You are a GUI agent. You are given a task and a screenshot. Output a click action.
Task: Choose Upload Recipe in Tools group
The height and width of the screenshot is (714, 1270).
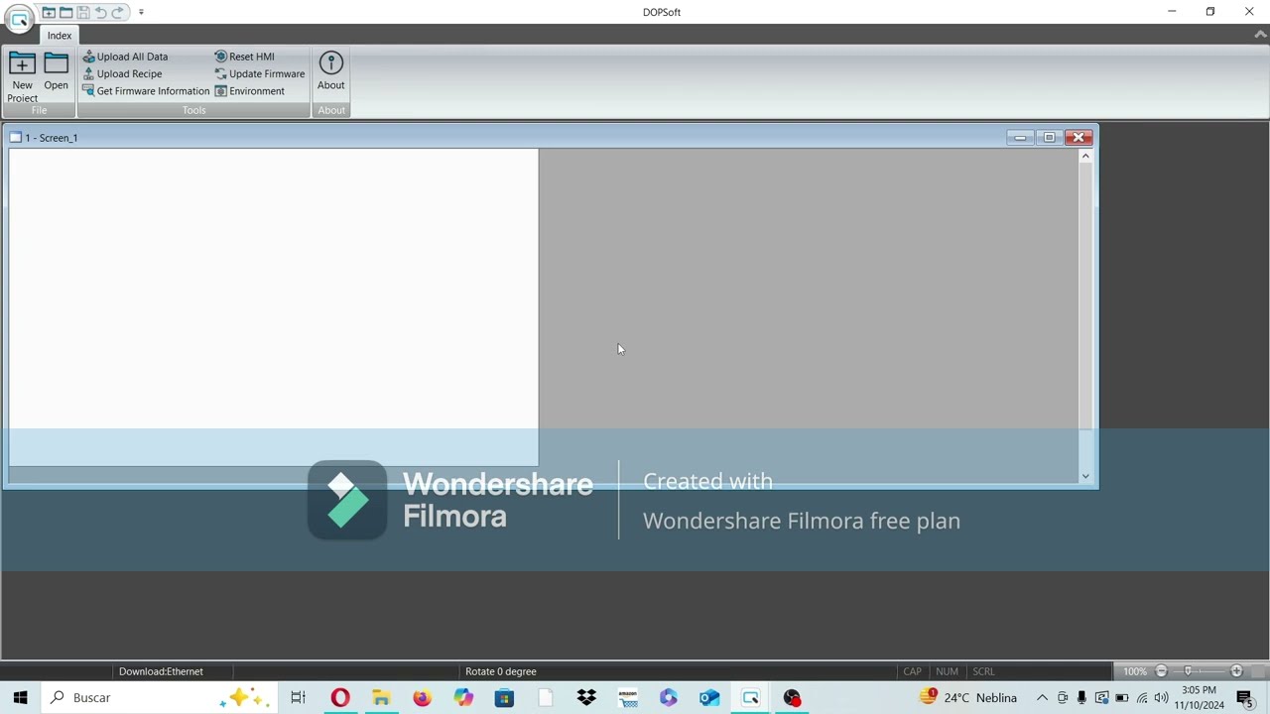[122, 73]
